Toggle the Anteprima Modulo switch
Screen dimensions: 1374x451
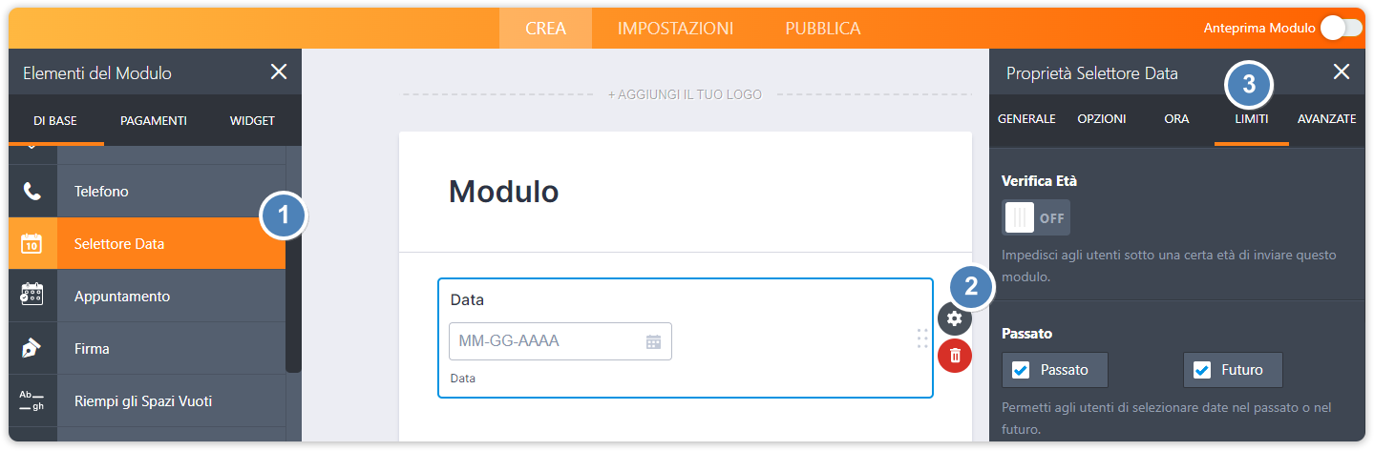click(x=1341, y=29)
